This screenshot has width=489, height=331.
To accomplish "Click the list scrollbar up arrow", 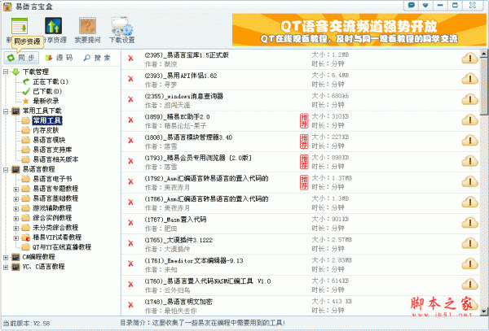I will click(x=483, y=54).
